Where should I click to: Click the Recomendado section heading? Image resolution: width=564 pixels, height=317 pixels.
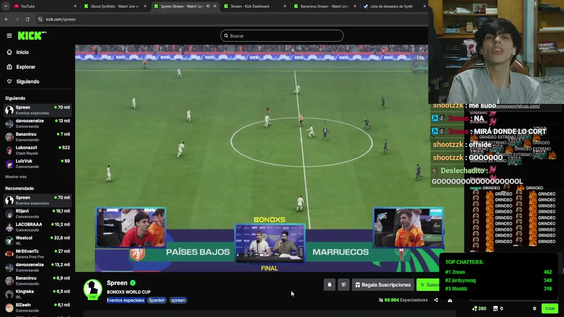[19, 188]
